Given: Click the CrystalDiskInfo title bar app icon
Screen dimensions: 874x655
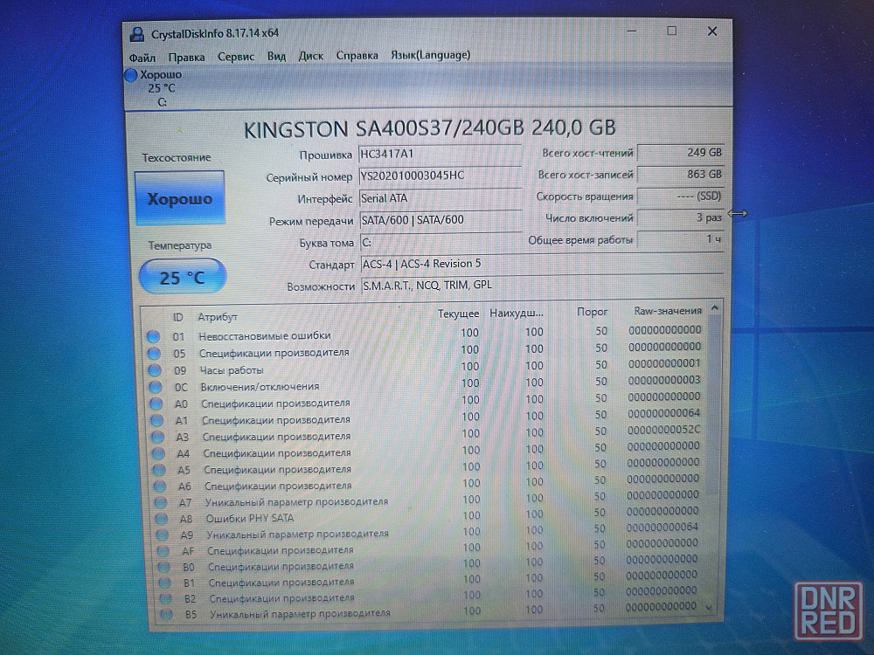Looking at the screenshot, I should tap(136, 35).
